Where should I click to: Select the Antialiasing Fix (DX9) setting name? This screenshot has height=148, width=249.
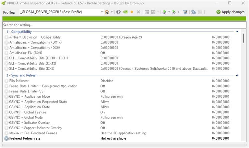coord(26,53)
